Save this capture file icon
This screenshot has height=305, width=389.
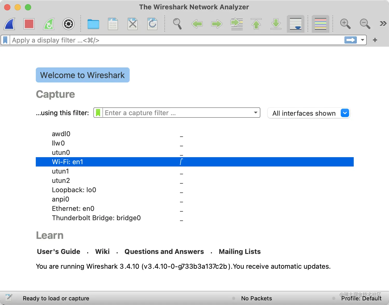[x=113, y=24]
